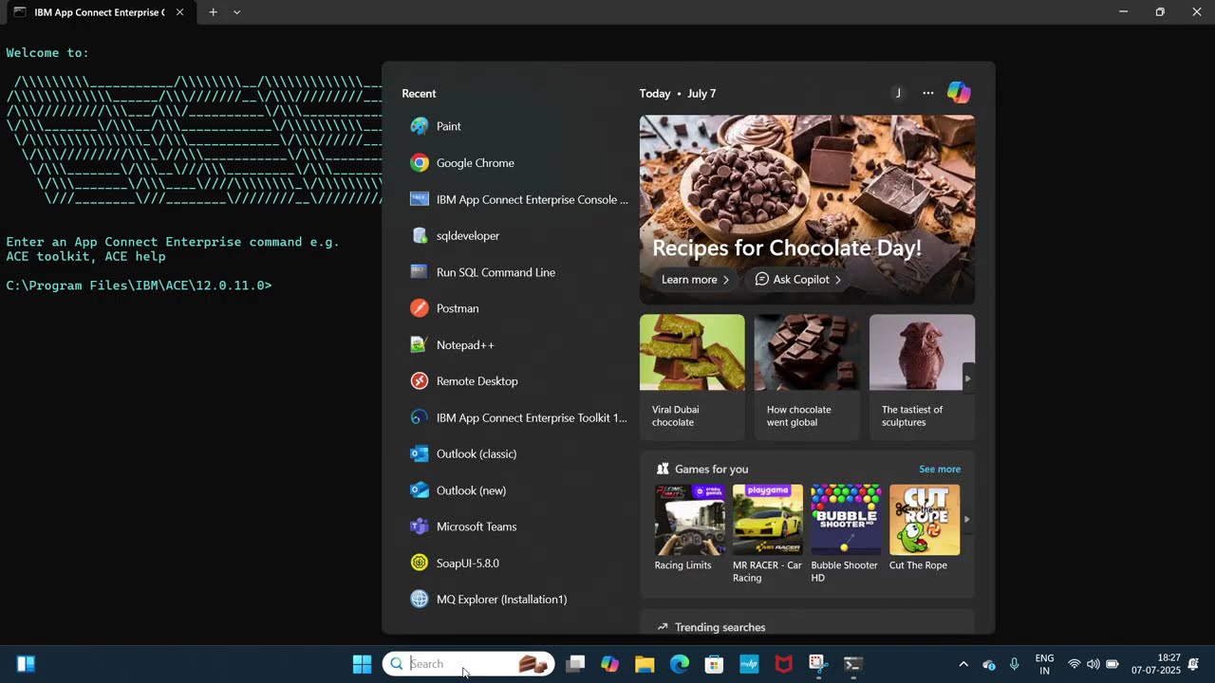Screen dimensions: 1215x683
Task: Play the Racing Limits game
Action: 690,528
